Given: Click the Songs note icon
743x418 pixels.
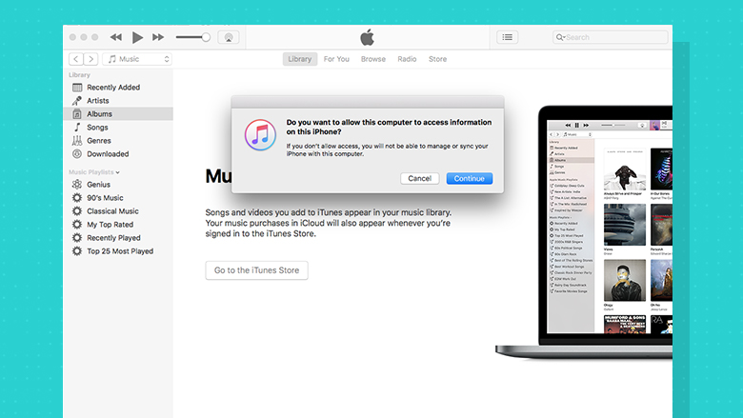Looking at the screenshot, I should (77, 127).
